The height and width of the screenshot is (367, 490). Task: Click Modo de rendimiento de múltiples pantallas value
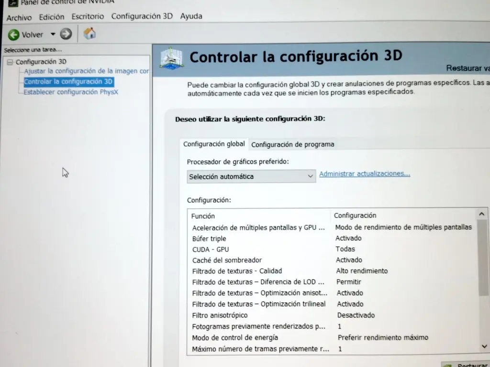(x=403, y=227)
